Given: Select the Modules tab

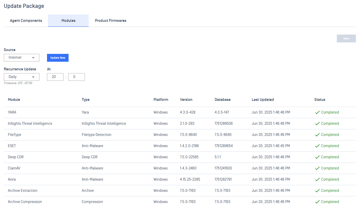Looking at the screenshot, I should click(68, 21).
